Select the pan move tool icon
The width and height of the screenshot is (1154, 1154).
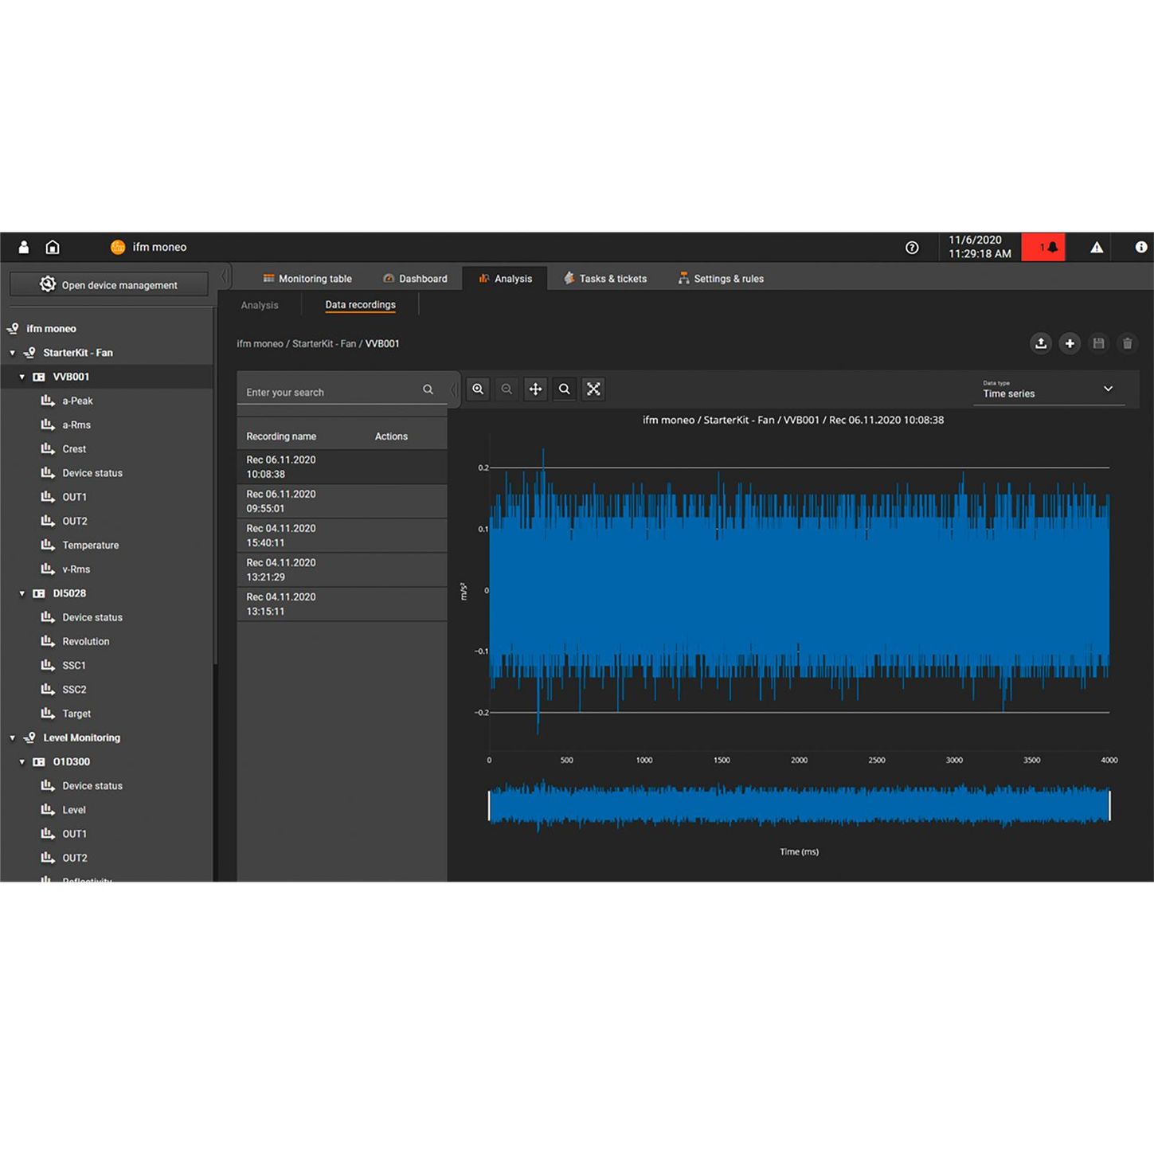pyautogui.click(x=535, y=389)
